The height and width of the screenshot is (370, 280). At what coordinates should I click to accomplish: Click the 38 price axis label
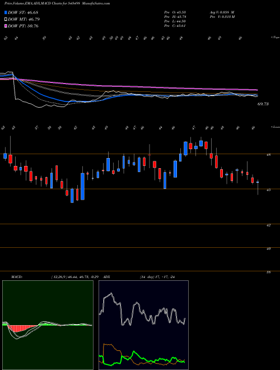[x=269, y=272]
